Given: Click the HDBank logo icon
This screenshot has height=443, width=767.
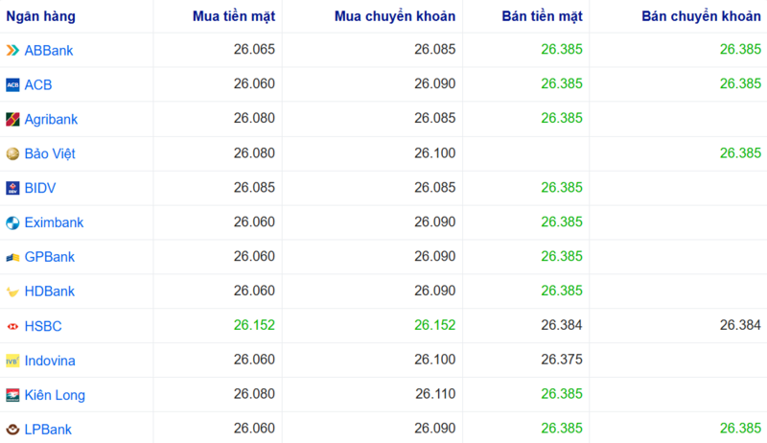Looking at the screenshot, I should 12,291.
